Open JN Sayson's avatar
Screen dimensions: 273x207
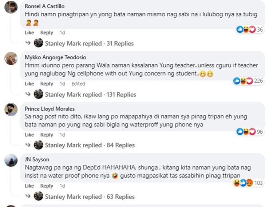11,160
